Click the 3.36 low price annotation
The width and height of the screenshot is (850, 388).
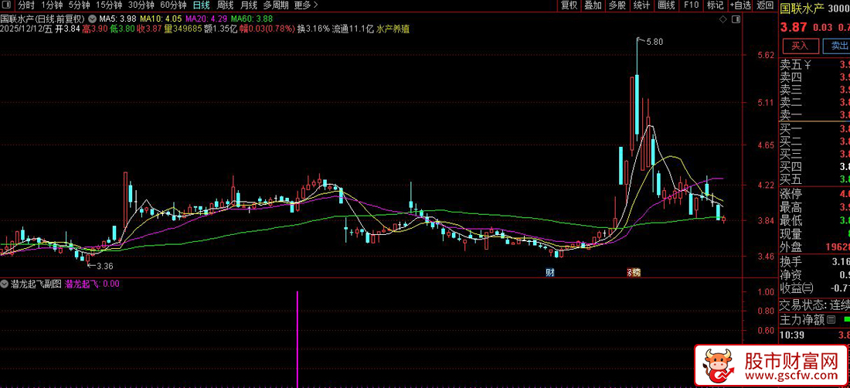(104, 266)
